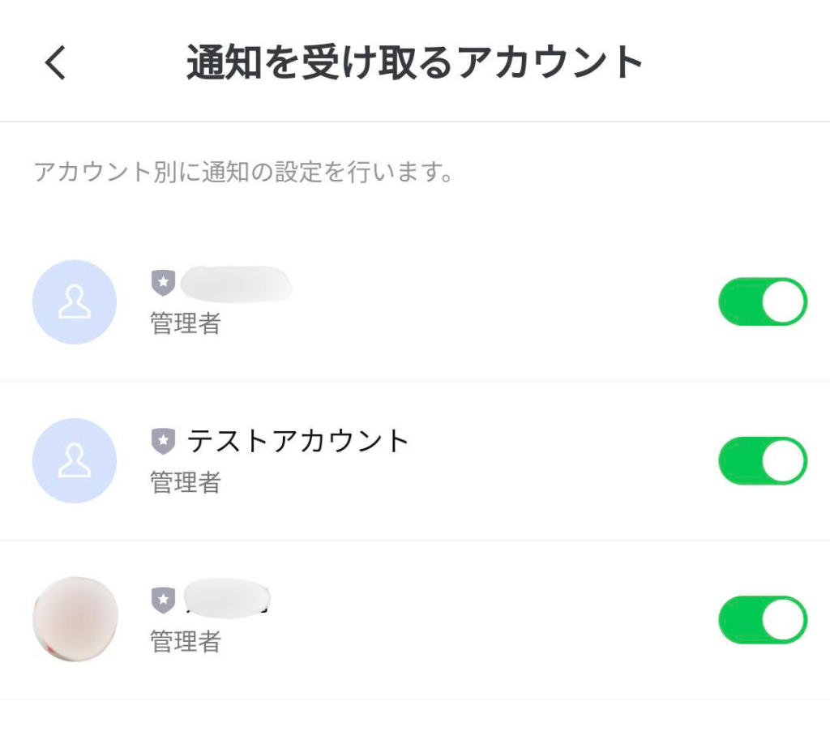Toggle off notifications for テストアカウント

(x=762, y=460)
